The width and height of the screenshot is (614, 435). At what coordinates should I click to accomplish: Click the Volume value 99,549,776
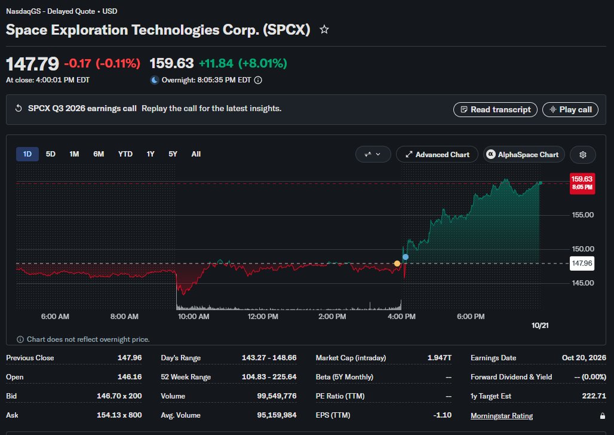pyautogui.click(x=277, y=396)
